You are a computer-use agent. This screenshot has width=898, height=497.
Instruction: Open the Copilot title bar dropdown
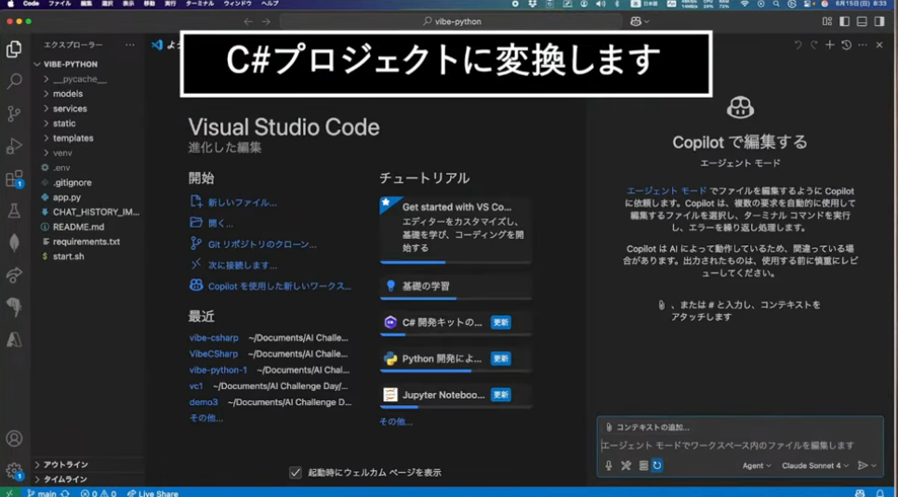click(640, 21)
